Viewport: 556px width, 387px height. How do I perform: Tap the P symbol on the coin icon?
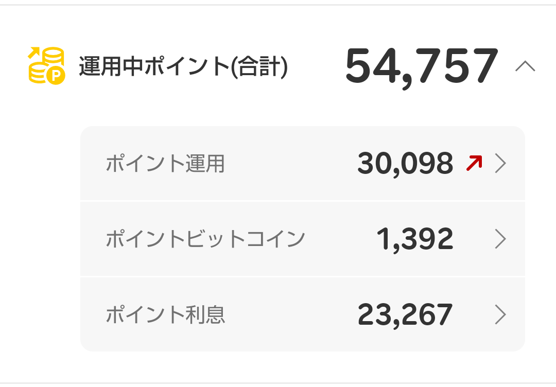pyautogui.click(x=55, y=75)
